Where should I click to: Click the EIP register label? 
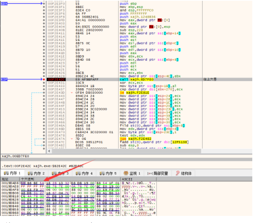[4, 80]
